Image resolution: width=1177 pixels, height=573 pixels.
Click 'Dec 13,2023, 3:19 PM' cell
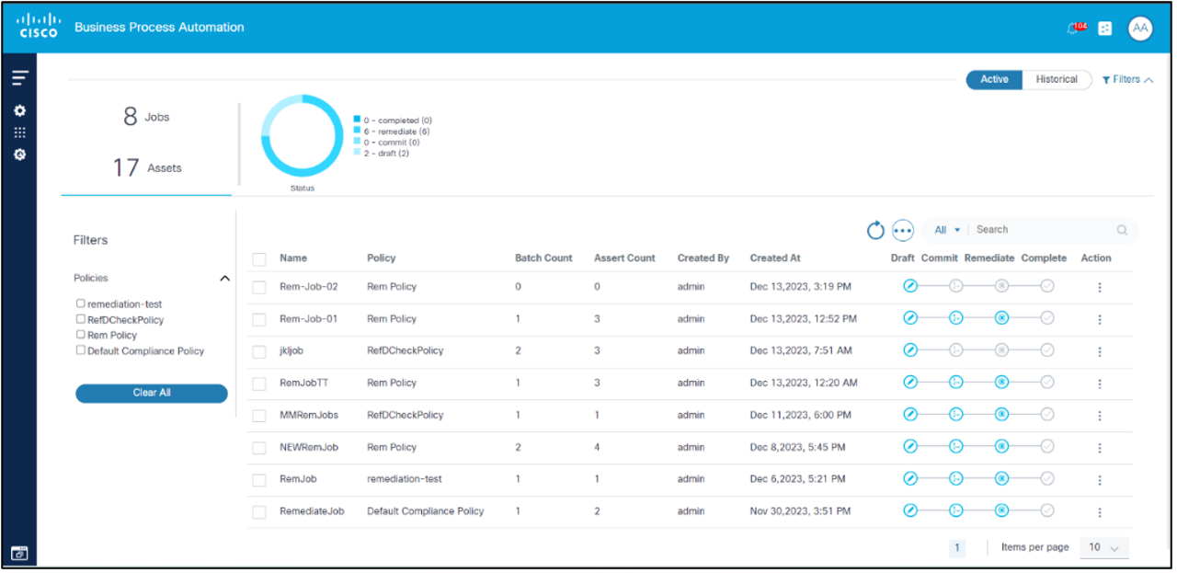(800, 287)
